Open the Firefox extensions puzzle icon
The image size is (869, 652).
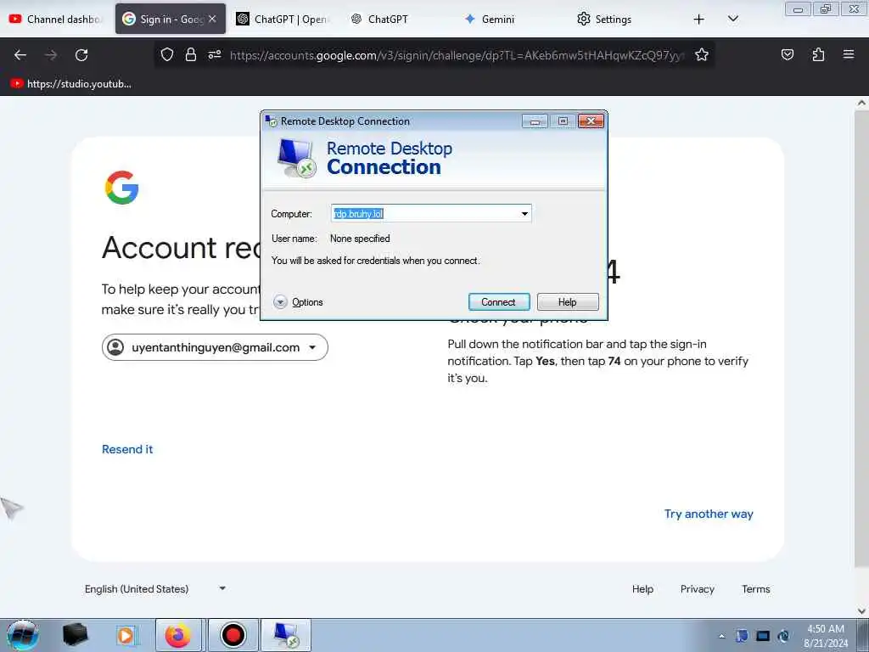818,54
